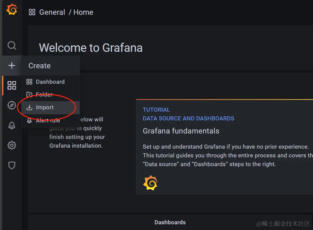
Task: Click the Welcome to Grafana heading
Action: tap(91, 48)
